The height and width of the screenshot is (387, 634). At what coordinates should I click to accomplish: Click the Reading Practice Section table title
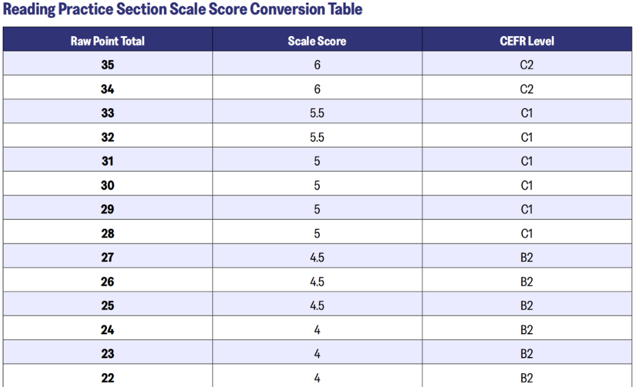(x=183, y=9)
